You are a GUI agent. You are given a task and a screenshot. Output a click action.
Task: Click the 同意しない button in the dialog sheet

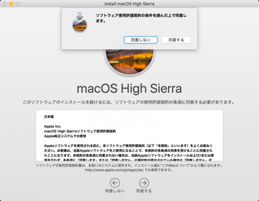click(141, 40)
